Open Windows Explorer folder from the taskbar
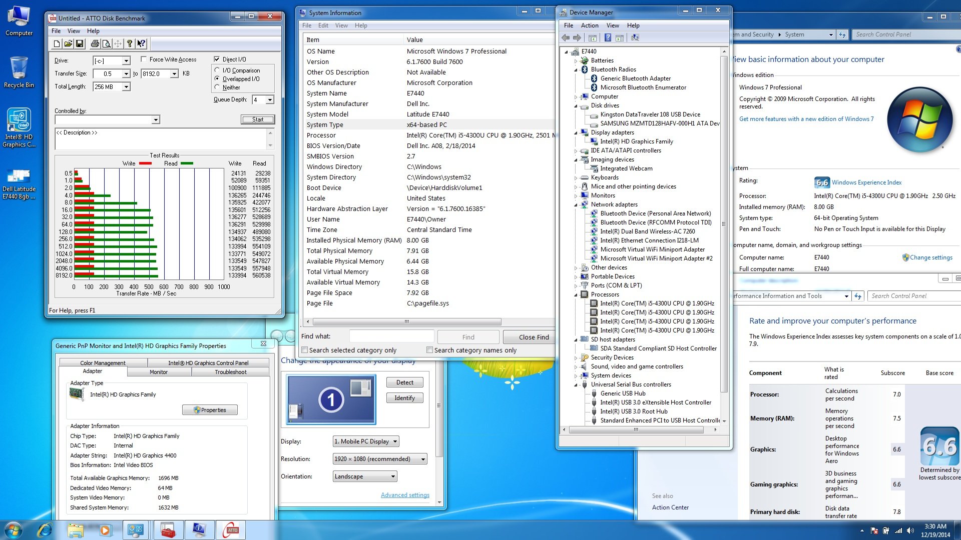 (x=75, y=530)
